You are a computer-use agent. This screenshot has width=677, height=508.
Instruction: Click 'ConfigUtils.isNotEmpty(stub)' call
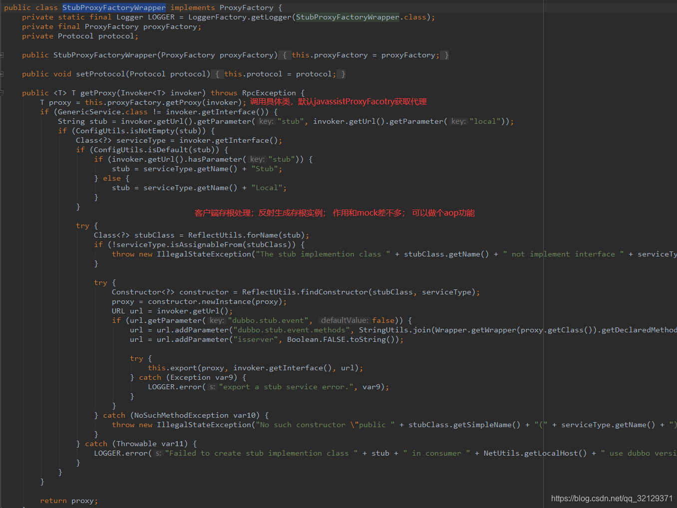pyautogui.click(x=139, y=131)
